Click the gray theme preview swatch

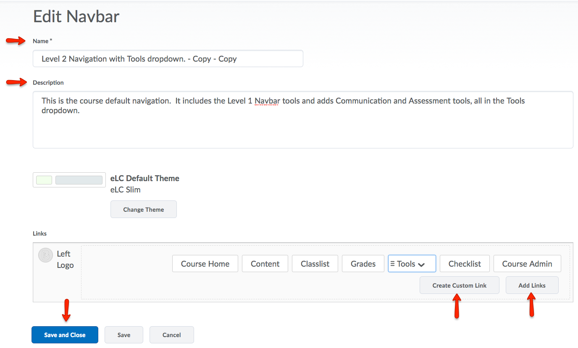tap(79, 180)
